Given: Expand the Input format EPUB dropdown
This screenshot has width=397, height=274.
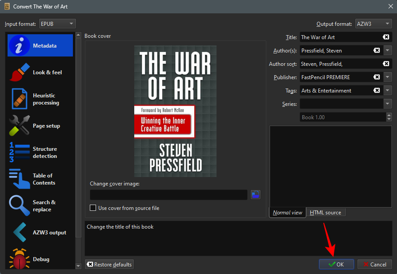Looking at the screenshot, I should (x=57, y=24).
